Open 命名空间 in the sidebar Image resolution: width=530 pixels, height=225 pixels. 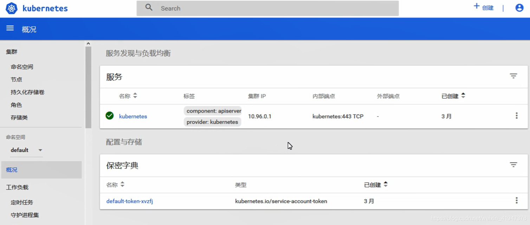pyautogui.click(x=22, y=67)
